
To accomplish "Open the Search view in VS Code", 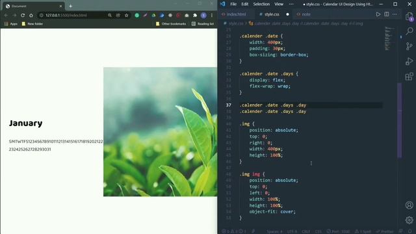I will click(x=409, y=31).
